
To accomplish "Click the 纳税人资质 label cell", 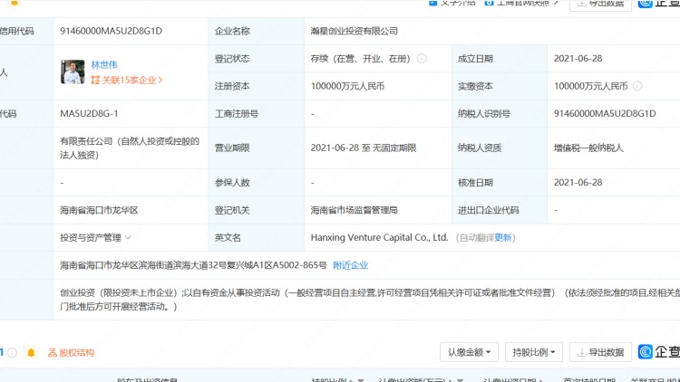I will [x=500, y=148].
